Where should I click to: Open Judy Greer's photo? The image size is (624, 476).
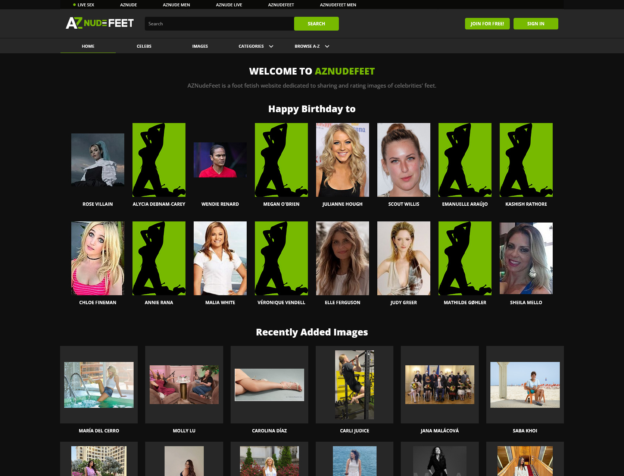tap(404, 258)
